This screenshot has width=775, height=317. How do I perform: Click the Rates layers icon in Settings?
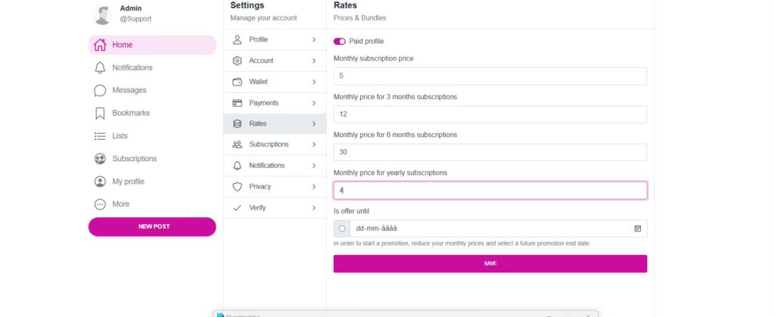pyautogui.click(x=237, y=124)
